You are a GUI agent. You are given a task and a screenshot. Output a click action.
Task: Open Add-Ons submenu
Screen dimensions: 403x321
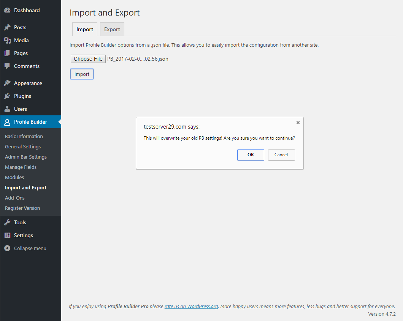pos(15,198)
